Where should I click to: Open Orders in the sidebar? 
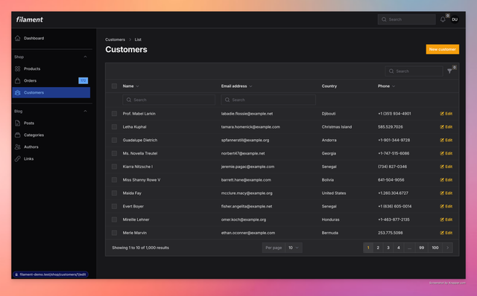51,81
